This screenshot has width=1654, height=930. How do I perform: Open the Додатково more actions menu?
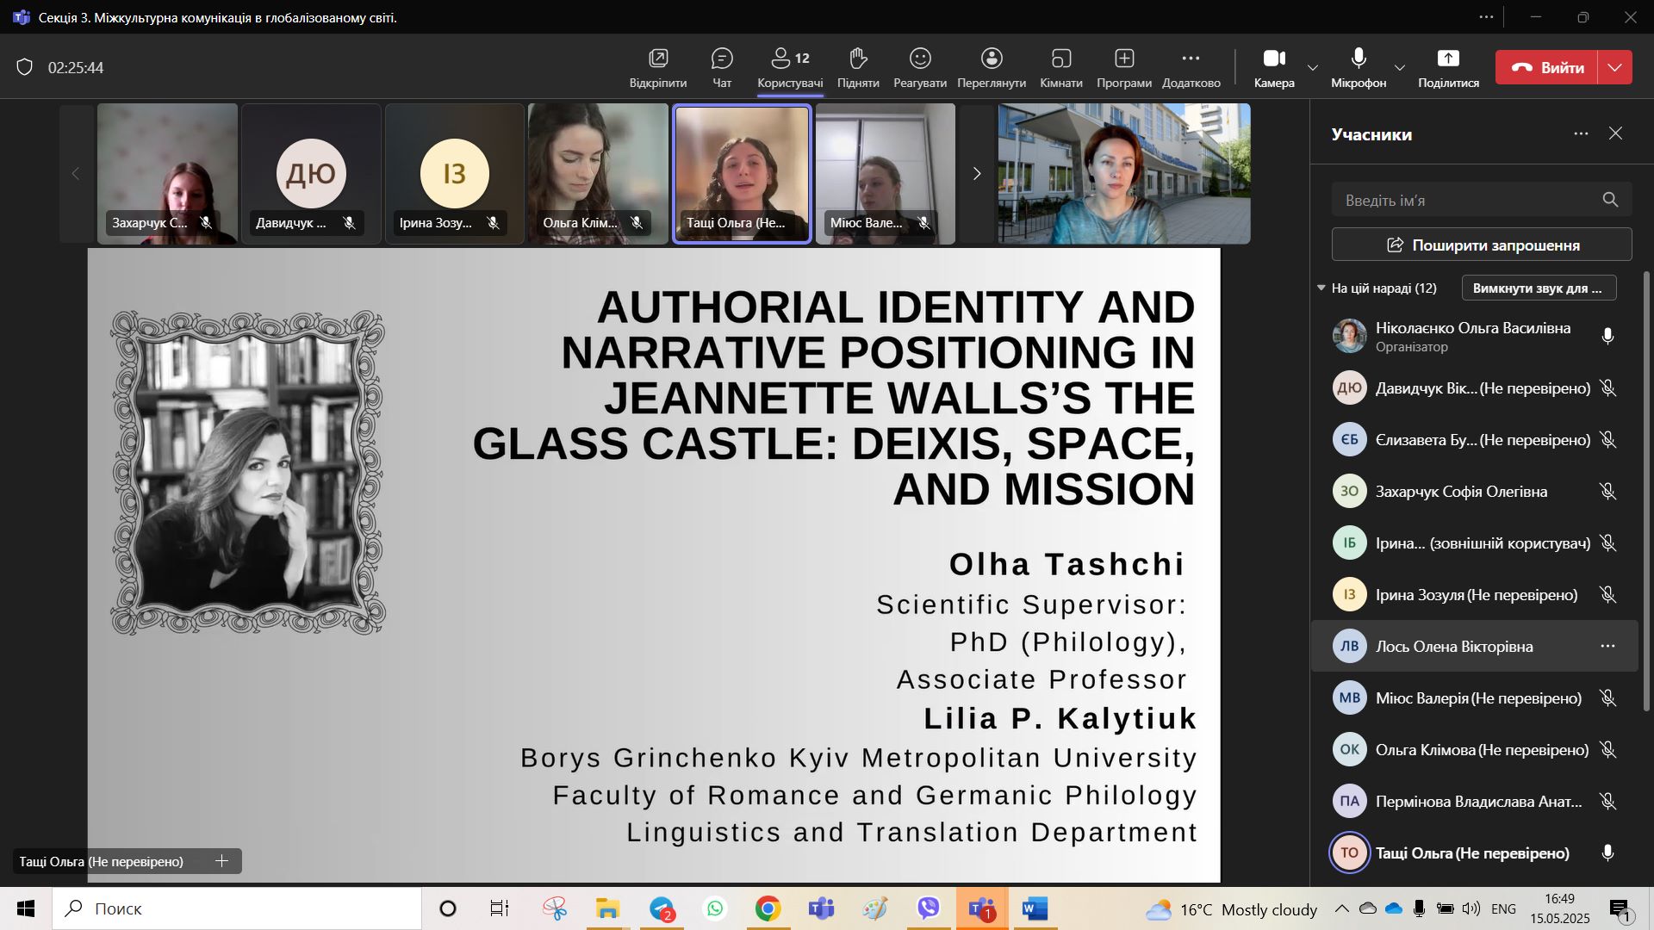point(1191,59)
